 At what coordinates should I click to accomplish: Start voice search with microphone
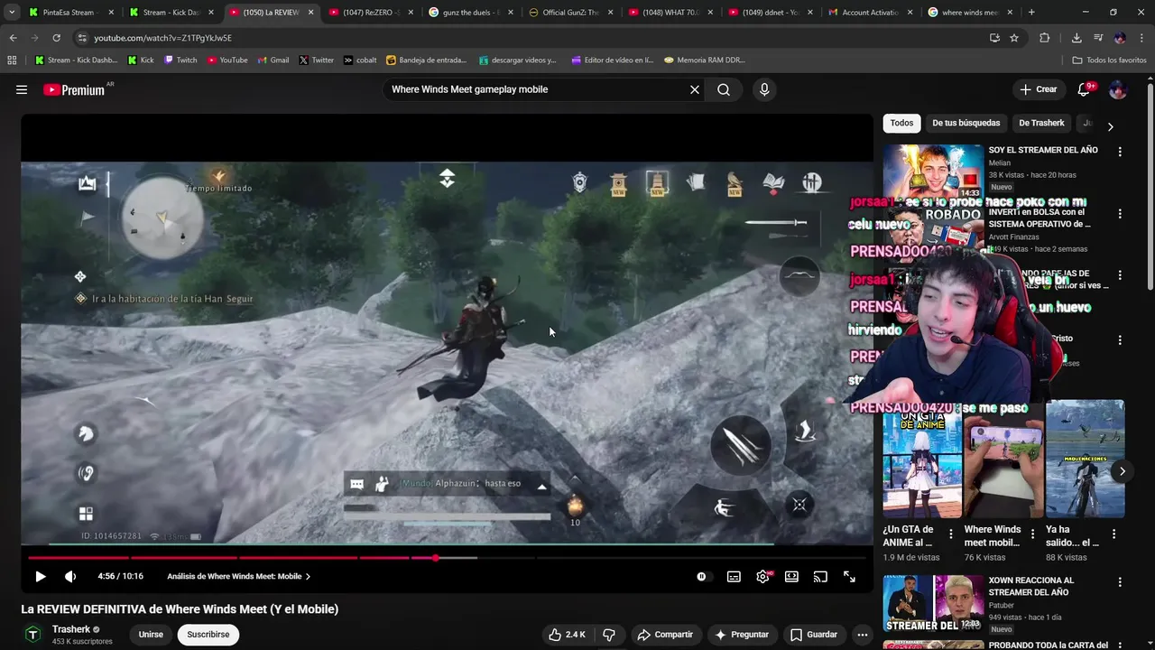pos(764,89)
